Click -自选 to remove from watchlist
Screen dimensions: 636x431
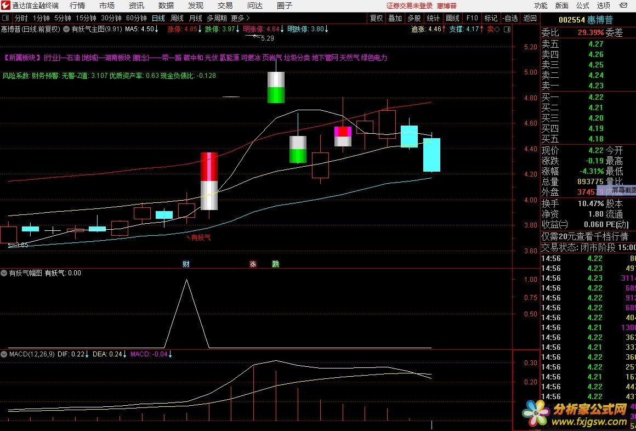tap(510, 18)
